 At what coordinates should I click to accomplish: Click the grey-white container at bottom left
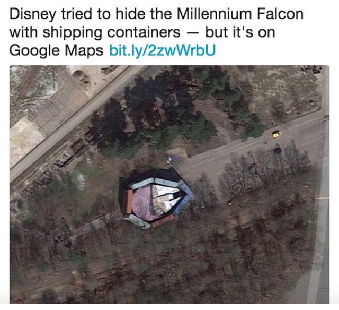[138, 222]
